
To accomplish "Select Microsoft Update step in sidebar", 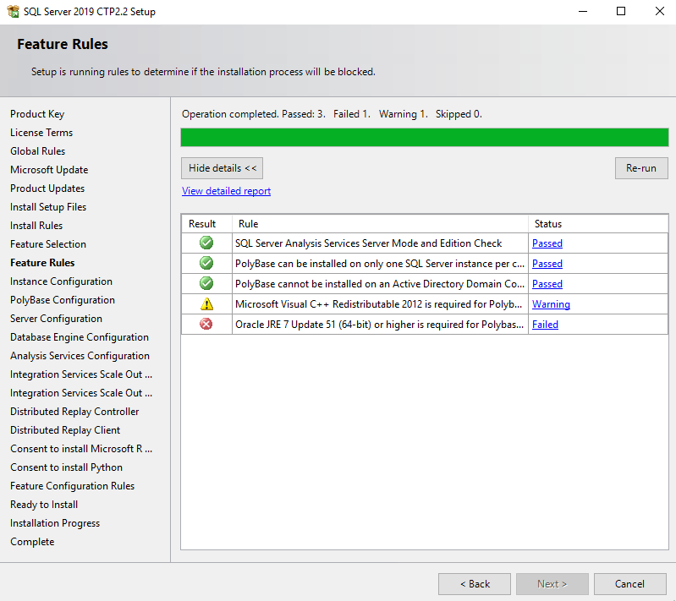I will coord(49,170).
